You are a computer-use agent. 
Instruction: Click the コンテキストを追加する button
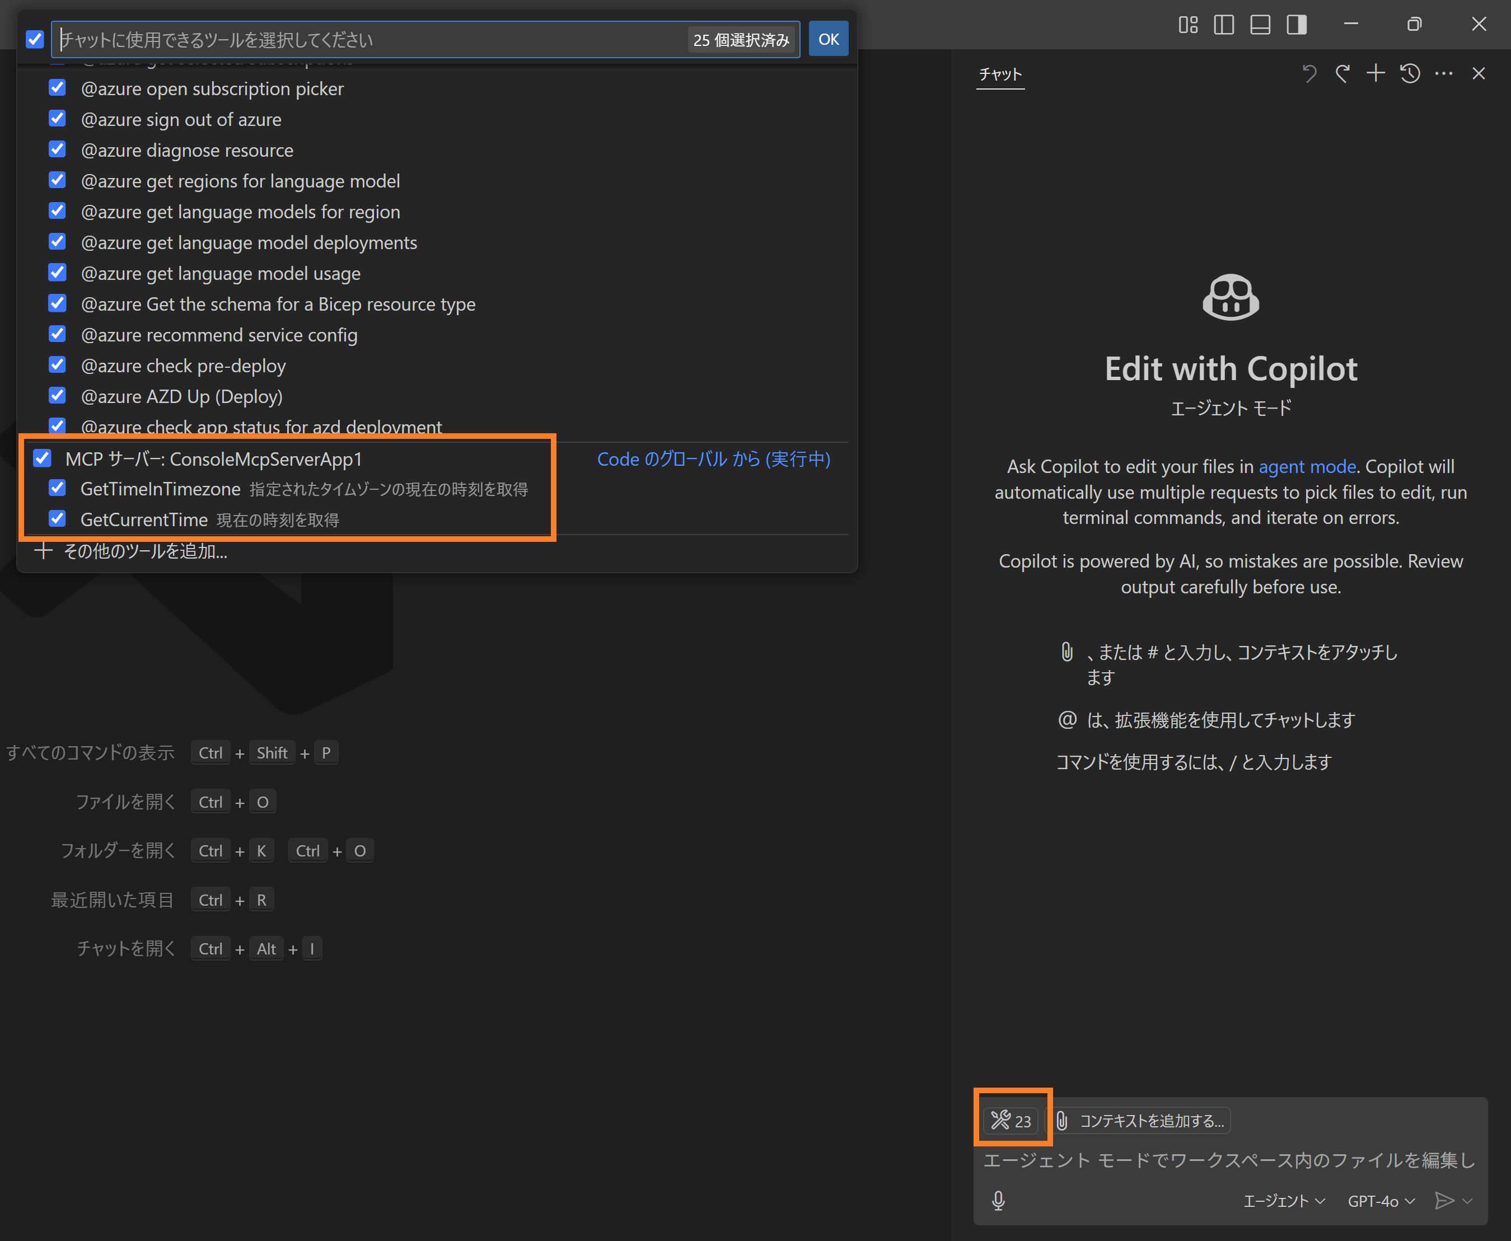[1142, 1120]
